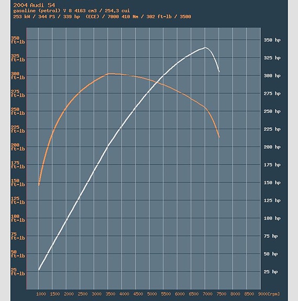Click the 253 kW power specification line

(x=102, y=17)
